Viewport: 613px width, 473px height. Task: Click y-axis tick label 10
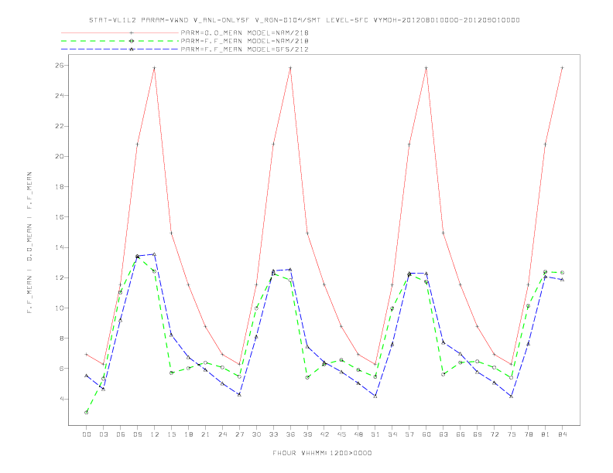pyautogui.click(x=59, y=308)
